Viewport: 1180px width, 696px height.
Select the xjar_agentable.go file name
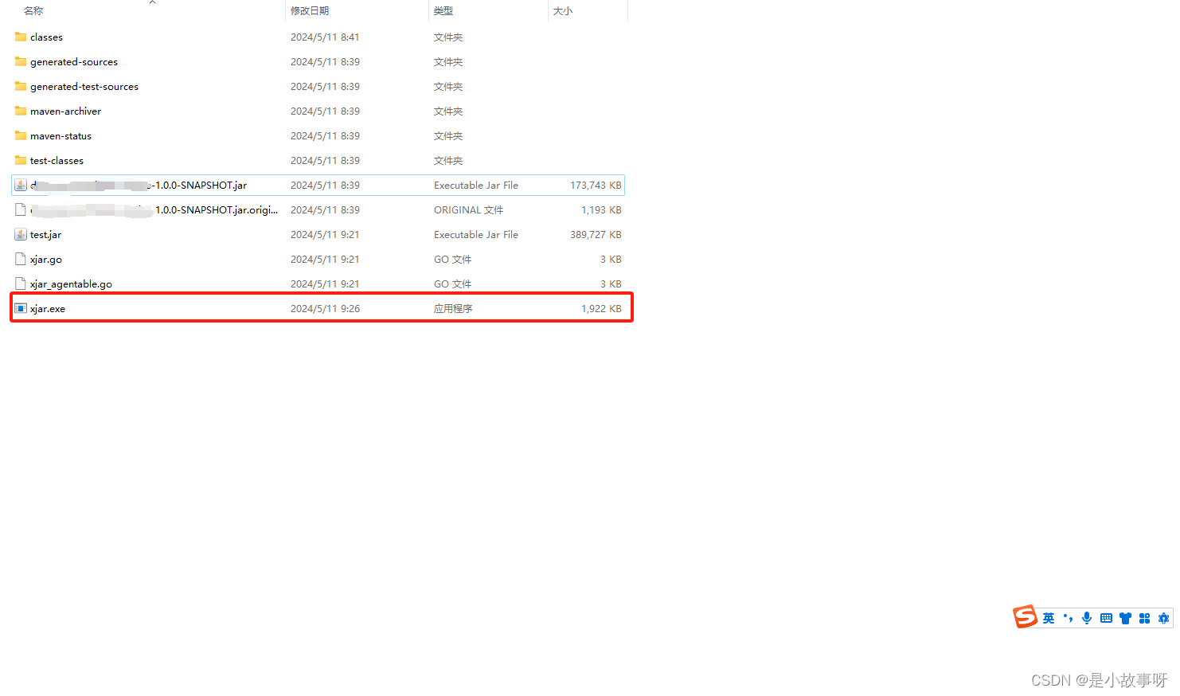pos(71,284)
